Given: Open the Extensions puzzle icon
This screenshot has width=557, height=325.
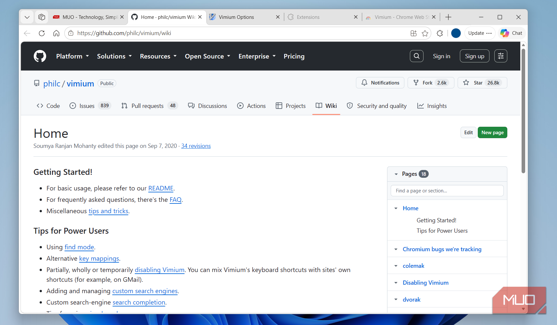Looking at the screenshot, I should (x=440, y=33).
